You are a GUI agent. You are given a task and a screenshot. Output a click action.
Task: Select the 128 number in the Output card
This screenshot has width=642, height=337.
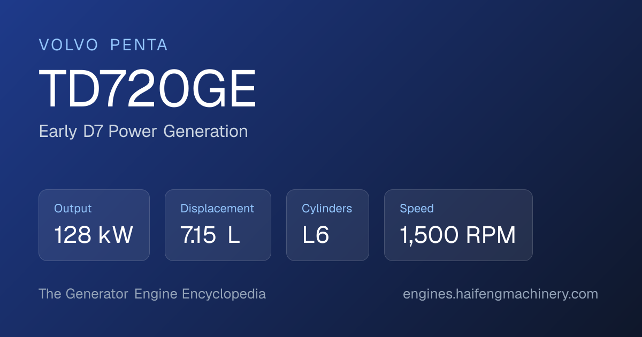coord(72,235)
